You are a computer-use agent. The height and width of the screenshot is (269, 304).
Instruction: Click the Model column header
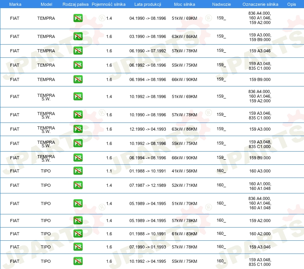[x=46, y=4]
